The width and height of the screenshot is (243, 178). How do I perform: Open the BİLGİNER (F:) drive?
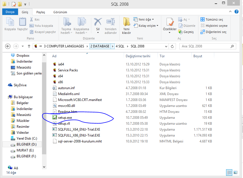pyautogui.click(x=26, y=156)
